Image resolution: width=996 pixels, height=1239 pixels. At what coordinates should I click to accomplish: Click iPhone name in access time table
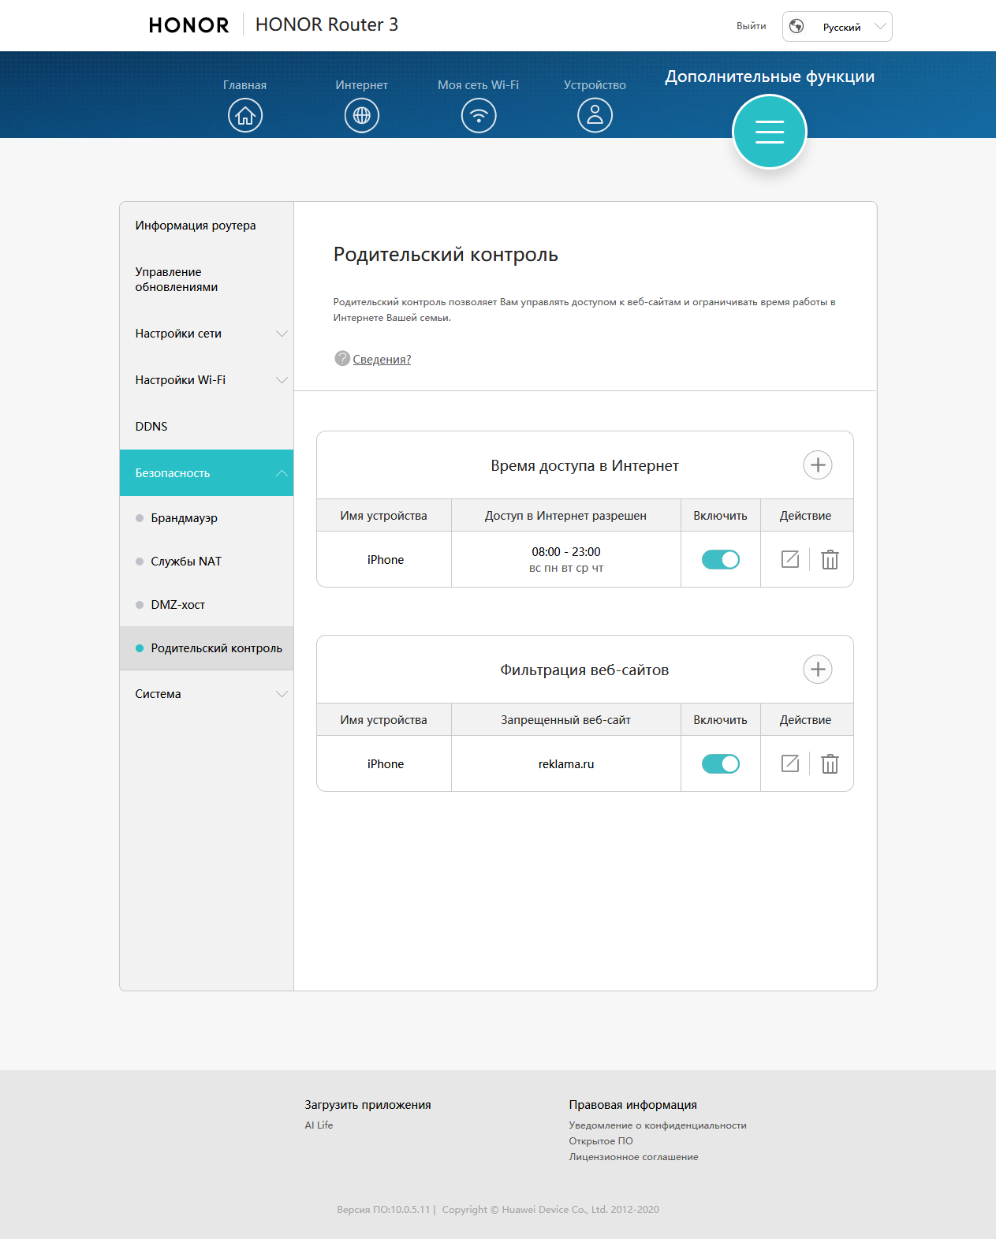[x=386, y=560]
